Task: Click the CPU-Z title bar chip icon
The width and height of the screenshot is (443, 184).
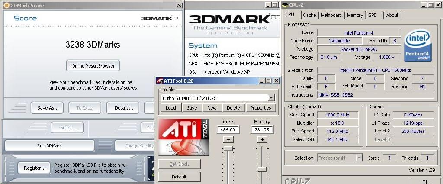Action: coord(286,5)
